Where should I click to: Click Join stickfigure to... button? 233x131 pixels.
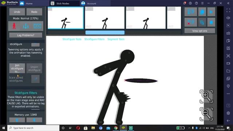click(17, 68)
